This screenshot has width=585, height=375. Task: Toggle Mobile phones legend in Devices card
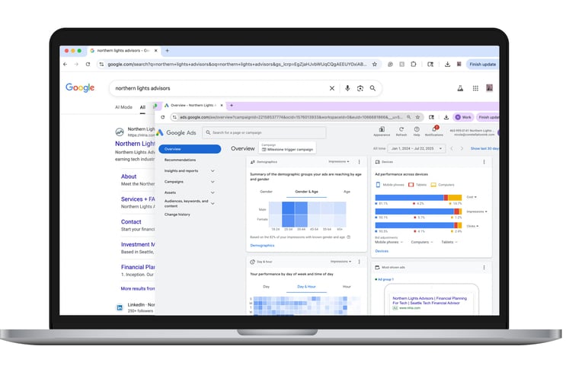pos(390,185)
